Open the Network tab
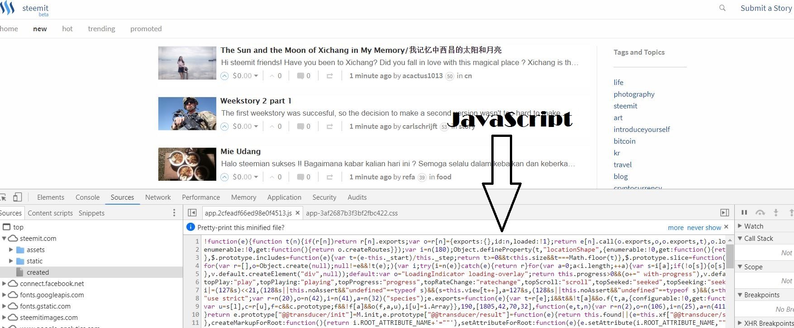The height and width of the screenshot is (328, 794). 158,197
